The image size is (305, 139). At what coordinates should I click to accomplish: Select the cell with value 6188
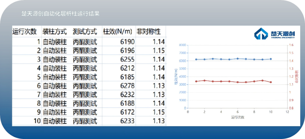click(127, 103)
